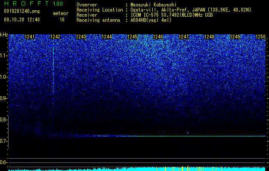
Task: Click the cyan signal level bar graph
Action: pos(137,169)
